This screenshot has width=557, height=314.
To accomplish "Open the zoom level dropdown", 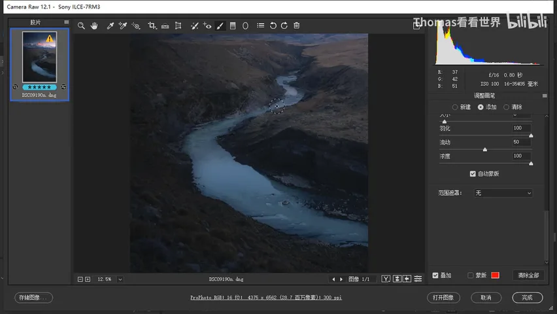I will (x=120, y=279).
